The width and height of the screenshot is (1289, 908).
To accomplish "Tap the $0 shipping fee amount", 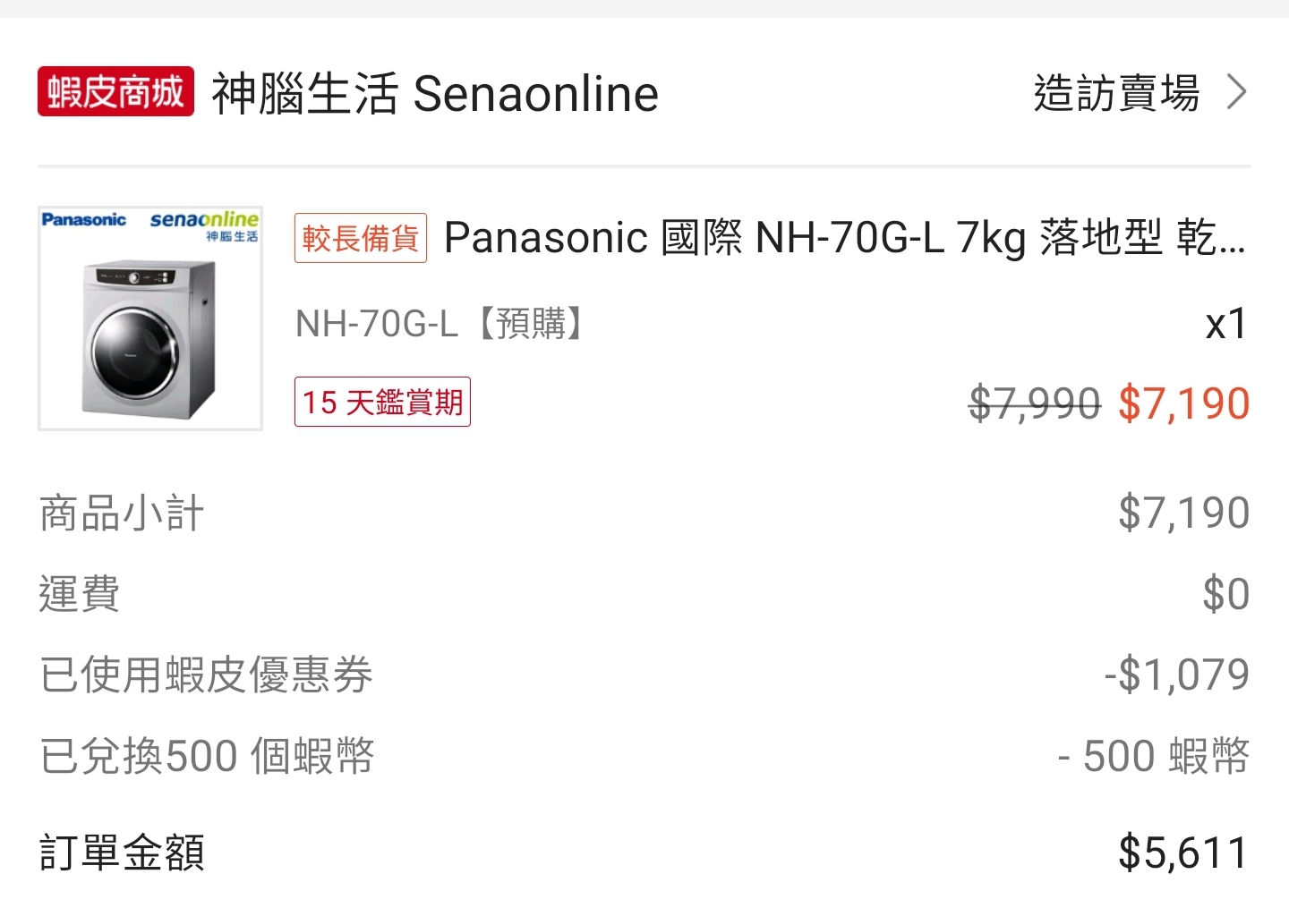I will (1225, 594).
